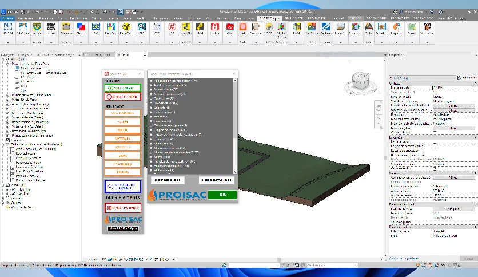Open the yellow key ribbon tool
This screenshot has height=277, width=478.
[x=200, y=29]
